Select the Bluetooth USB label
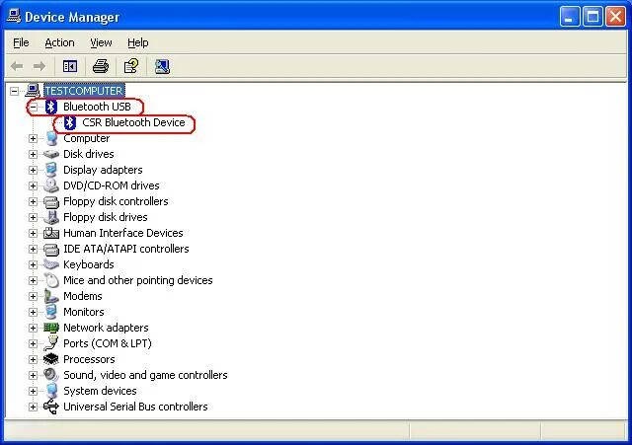This screenshot has height=445, width=632. point(97,107)
